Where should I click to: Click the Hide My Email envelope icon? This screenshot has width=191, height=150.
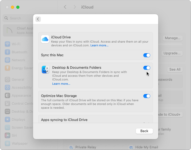[x=131, y=147]
